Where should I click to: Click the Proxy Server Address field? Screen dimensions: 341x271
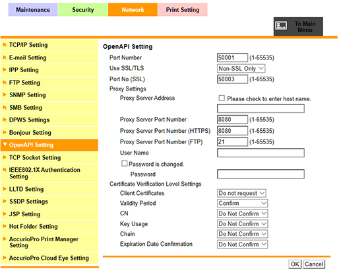261,108
